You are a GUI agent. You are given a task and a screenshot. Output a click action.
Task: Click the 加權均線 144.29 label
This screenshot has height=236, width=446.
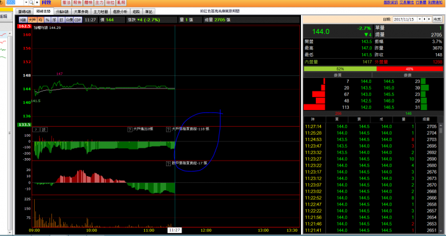coord(47,28)
